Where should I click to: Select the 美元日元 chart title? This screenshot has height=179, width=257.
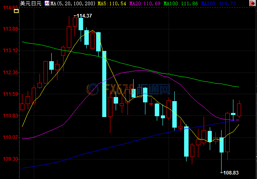click(x=31, y=3)
